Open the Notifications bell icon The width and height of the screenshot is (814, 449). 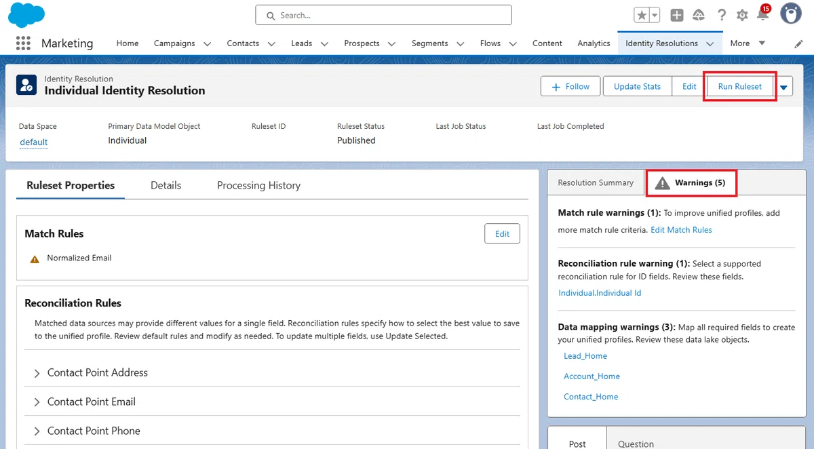tap(763, 15)
